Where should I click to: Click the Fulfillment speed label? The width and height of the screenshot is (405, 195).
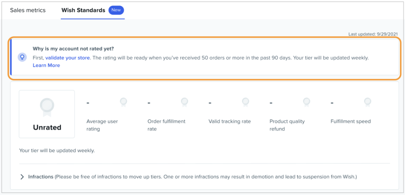350,121
